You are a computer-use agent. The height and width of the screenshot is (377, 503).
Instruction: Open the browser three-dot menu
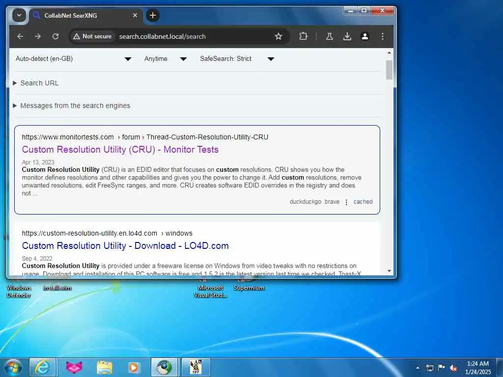(382, 36)
